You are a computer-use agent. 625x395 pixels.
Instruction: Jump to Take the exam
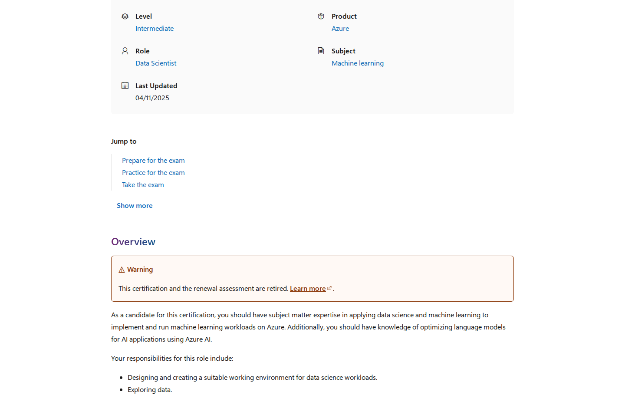click(x=143, y=184)
